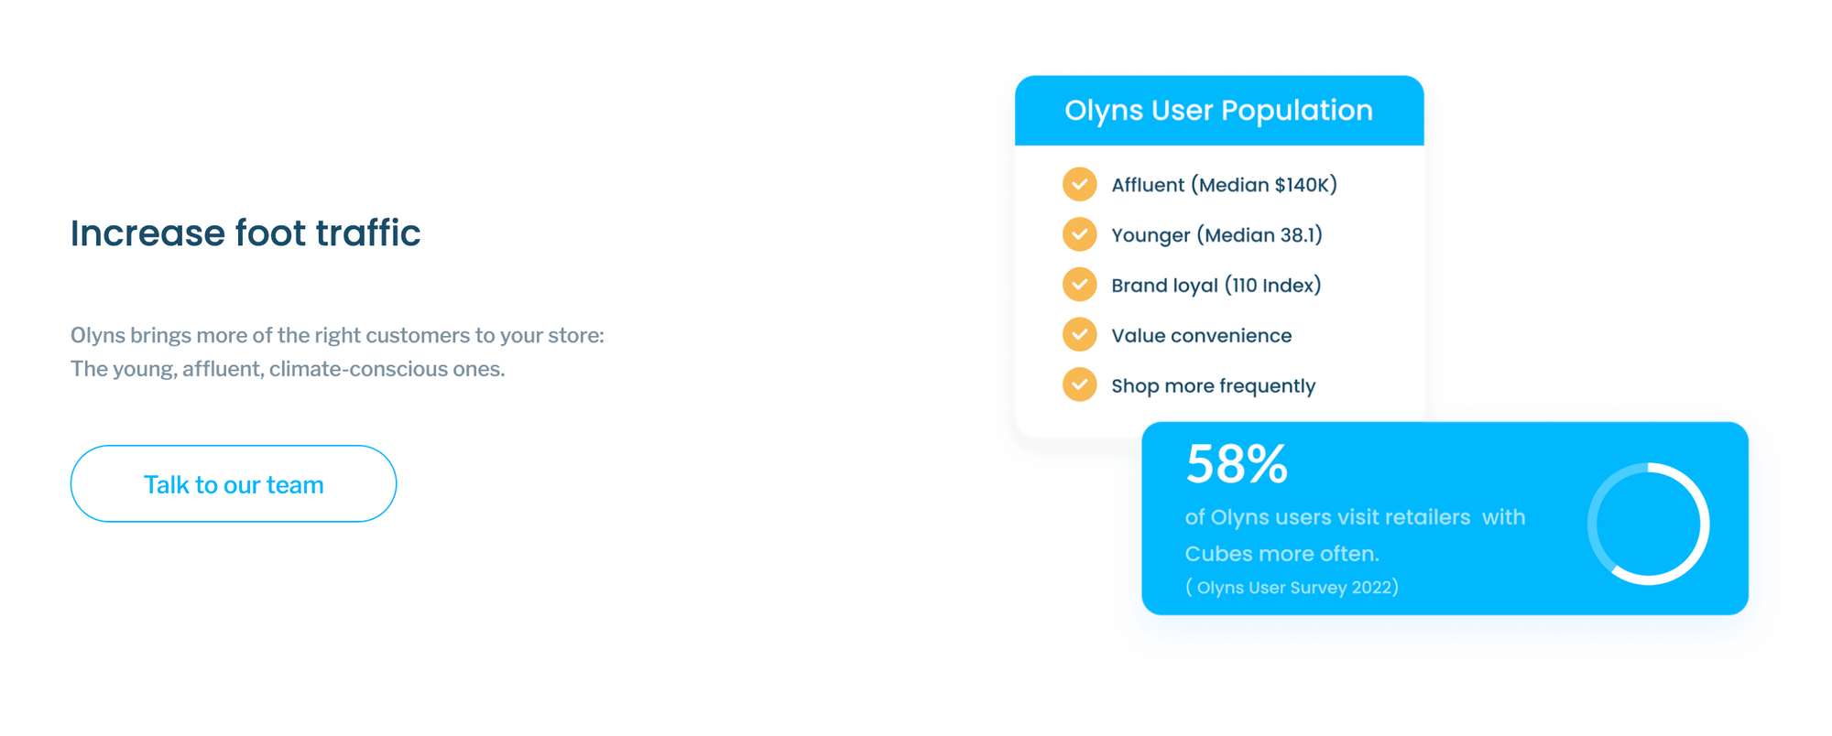Click the "The young, affluent, climate-conscious ones" line
1832x736 pixels.
pyautogui.click(x=288, y=369)
